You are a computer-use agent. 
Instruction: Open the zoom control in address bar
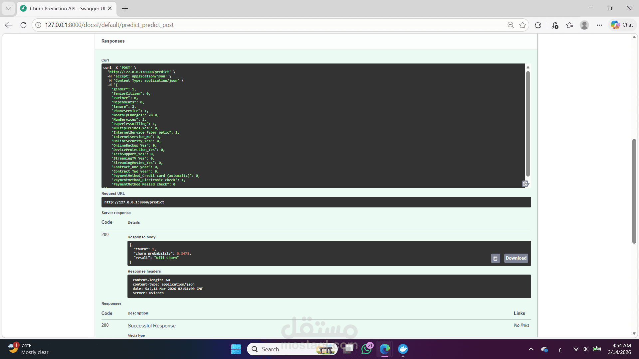pos(511,25)
